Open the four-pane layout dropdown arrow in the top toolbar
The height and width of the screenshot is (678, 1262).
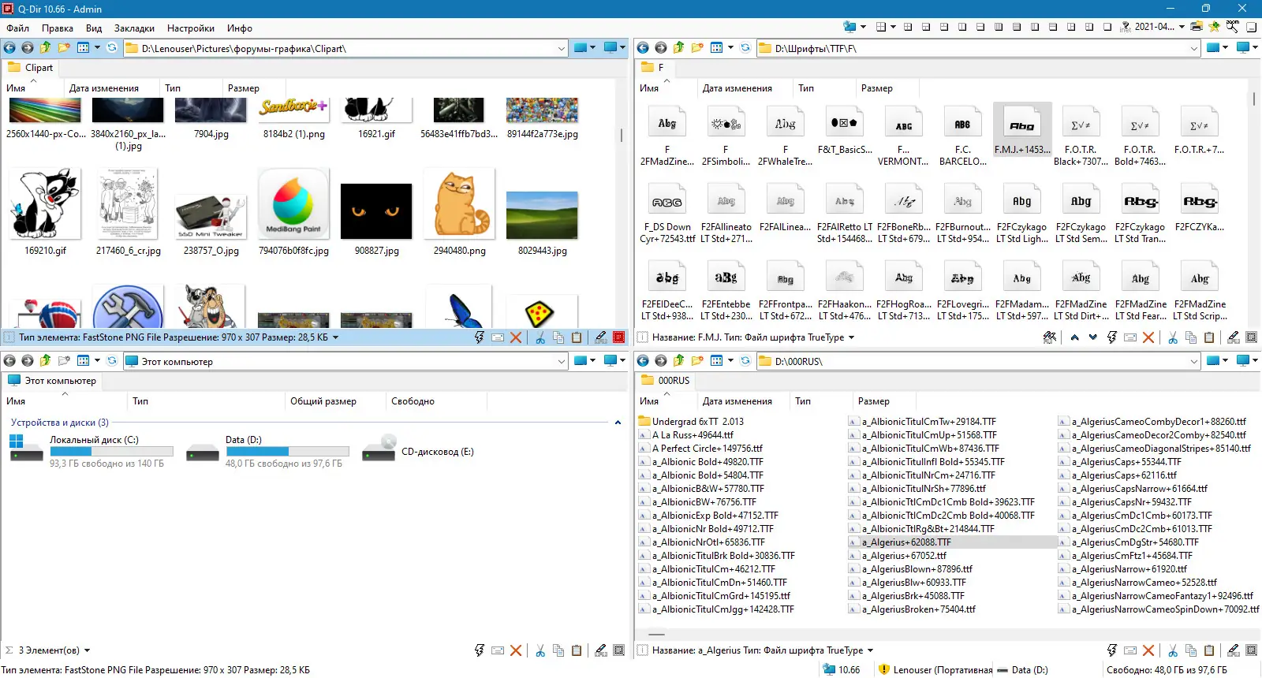893,27
